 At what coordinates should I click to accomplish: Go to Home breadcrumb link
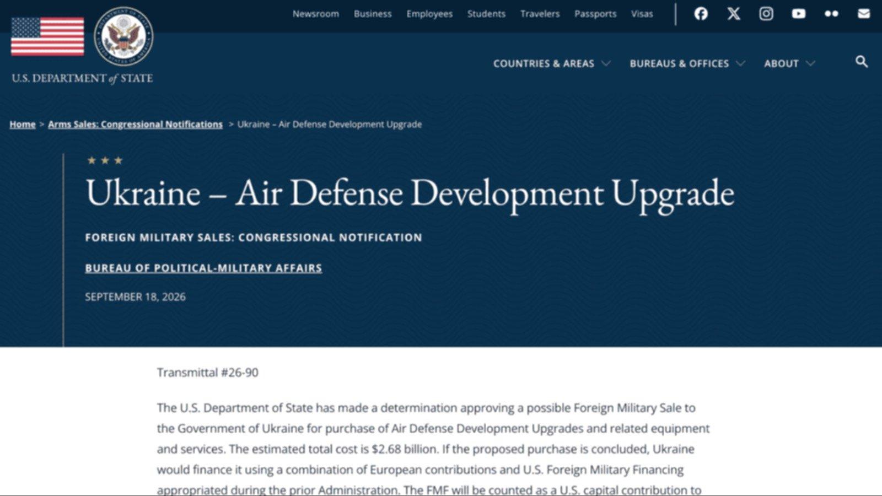pyautogui.click(x=23, y=125)
